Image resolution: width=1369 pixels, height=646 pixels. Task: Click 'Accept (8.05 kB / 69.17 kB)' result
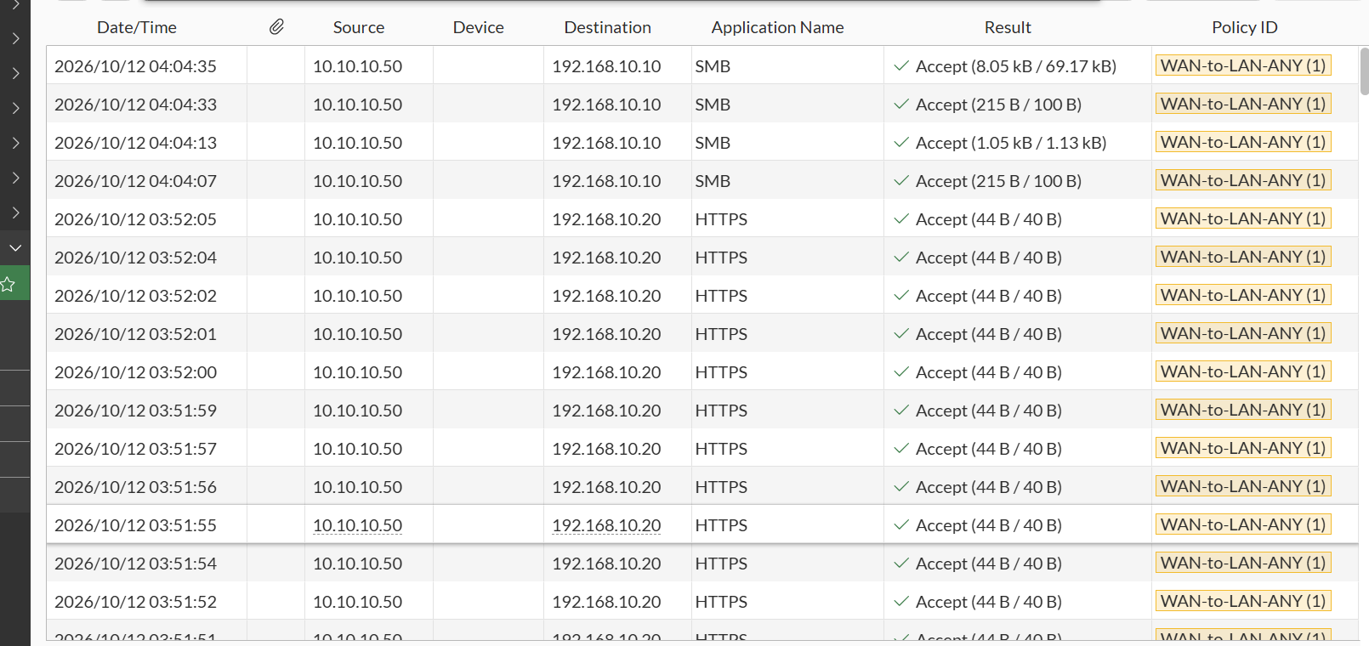(x=1016, y=66)
